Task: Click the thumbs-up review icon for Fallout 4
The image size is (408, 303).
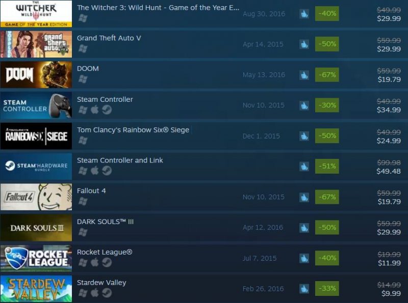Action: (304, 197)
